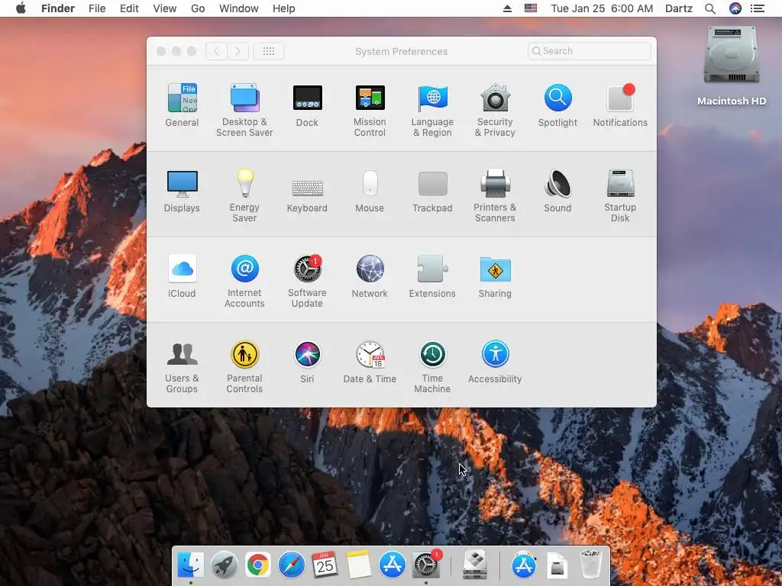Select the Macintosh HD desktop icon
The height and width of the screenshot is (586, 782).
click(732, 66)
